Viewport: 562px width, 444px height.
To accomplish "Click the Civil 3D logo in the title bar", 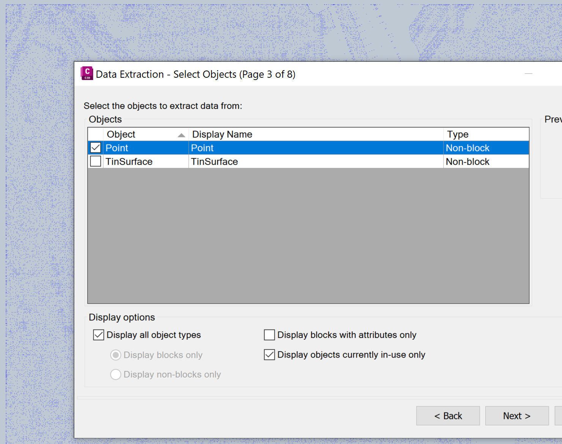I will pyautogui.click(x=87, y=73).
